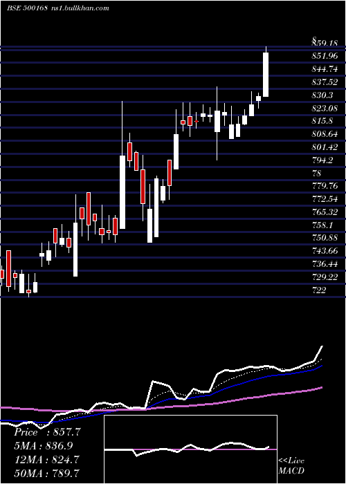Click the MACD inset chart box
This screenshot has height=484, width=346.
click(190, 449)
